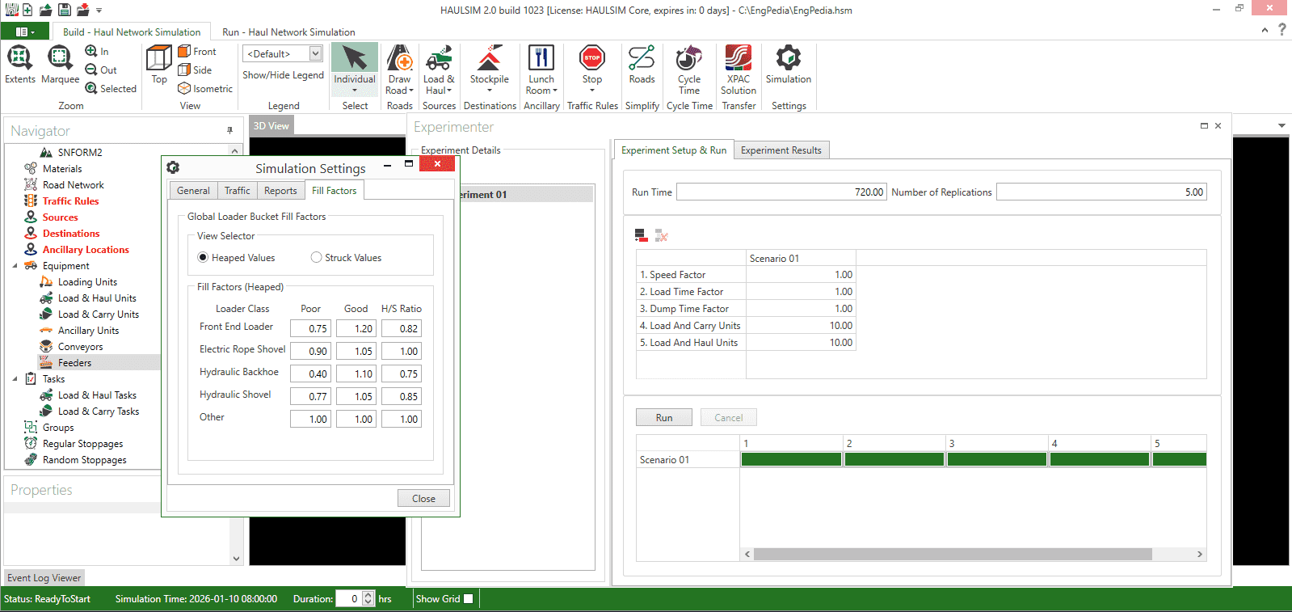Open the Default legend dropdown
The height and width of the screenshot is (612, 1292).
click(x=315, y=53)
